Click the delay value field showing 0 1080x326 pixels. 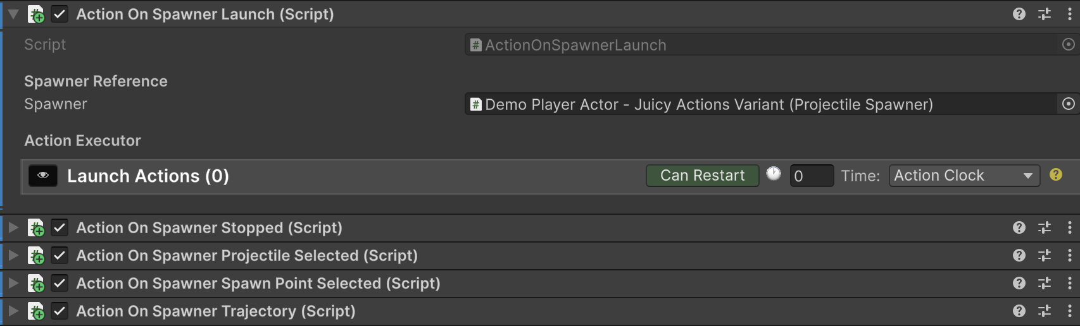coord(811,176)
